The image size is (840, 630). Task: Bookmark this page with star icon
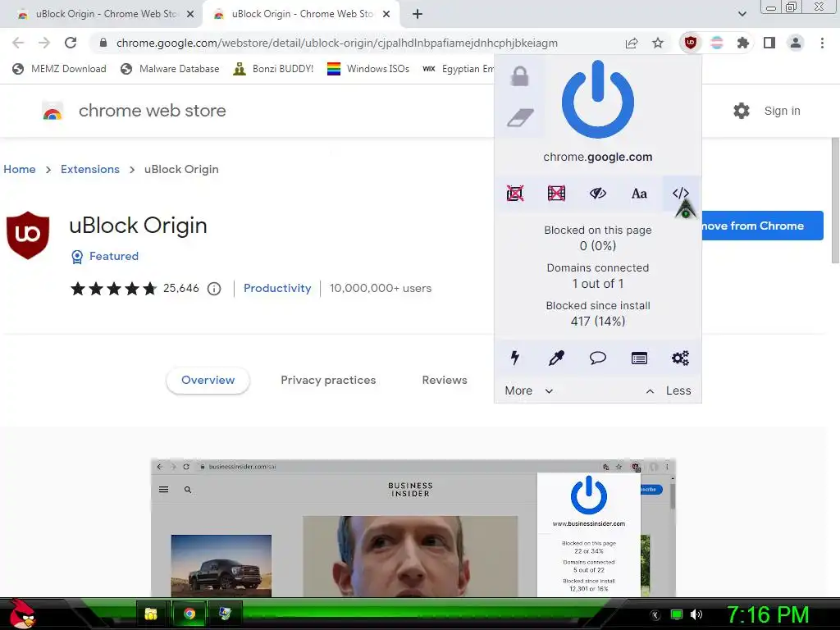[x=658, y=43]
